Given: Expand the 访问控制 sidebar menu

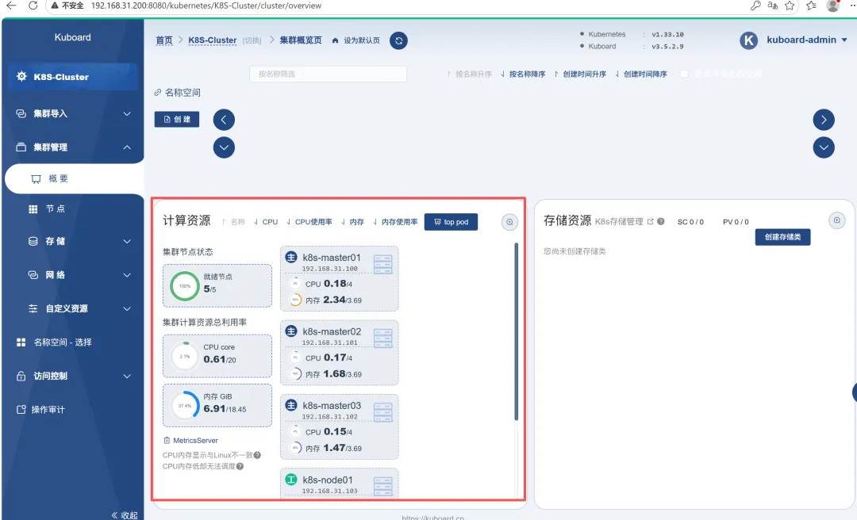Looking at the screenshot, I should coord(73,376).
